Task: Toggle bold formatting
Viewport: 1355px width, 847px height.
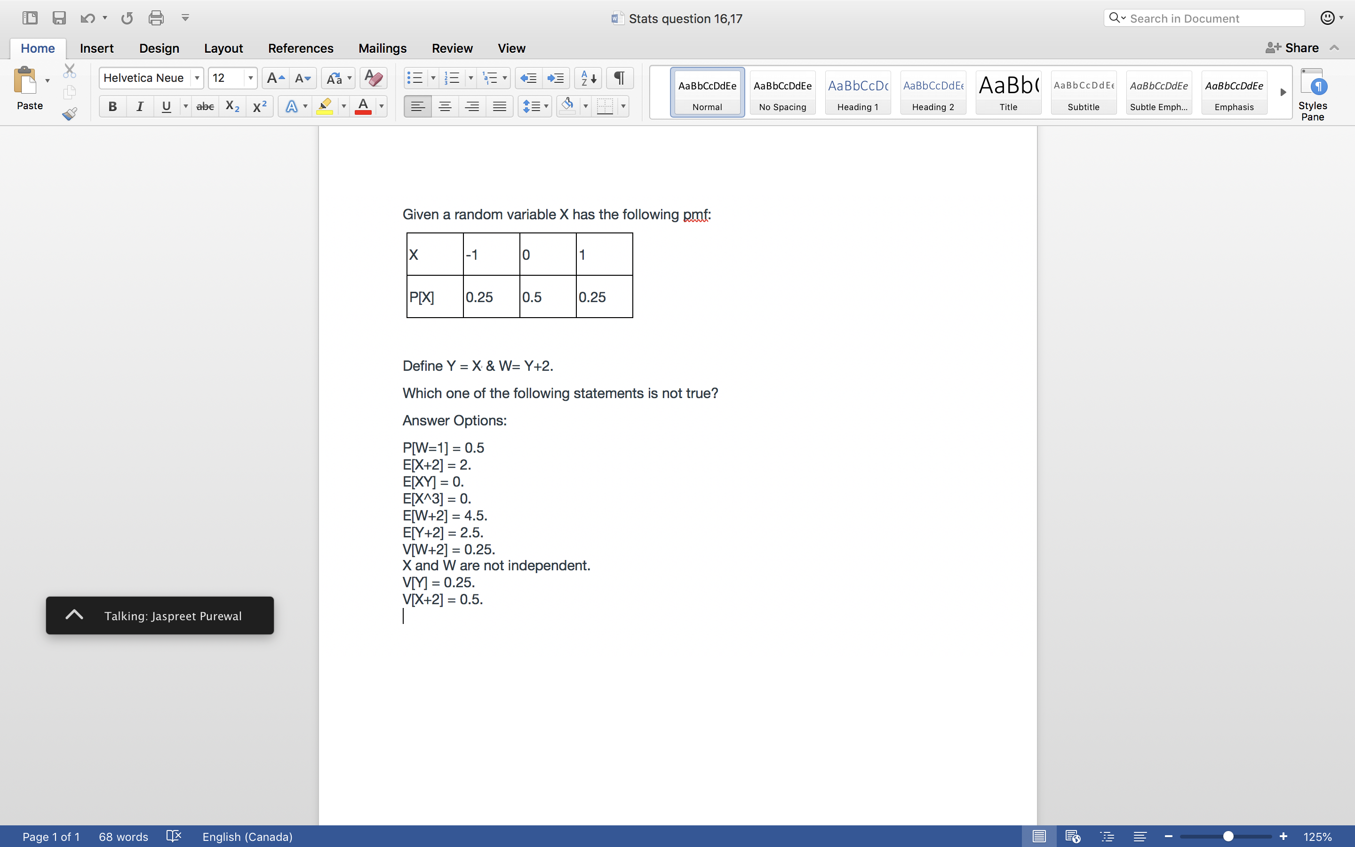Action: [112, 106]
